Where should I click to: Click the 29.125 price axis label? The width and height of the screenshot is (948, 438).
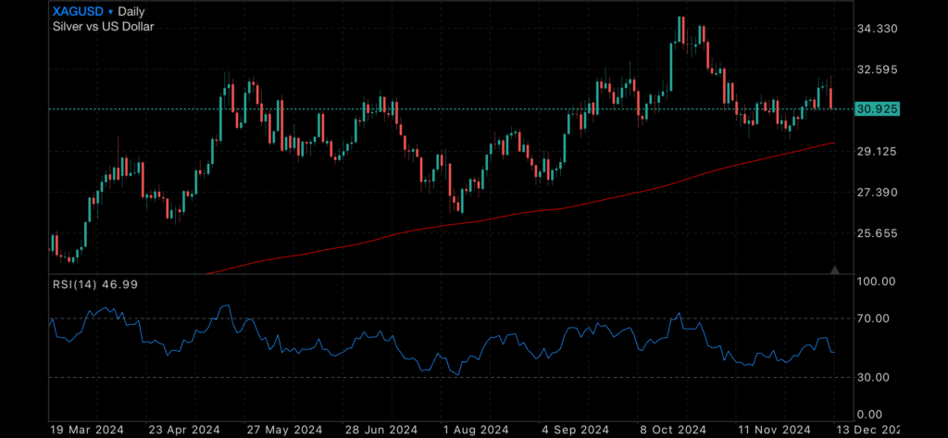pos(878,151)
